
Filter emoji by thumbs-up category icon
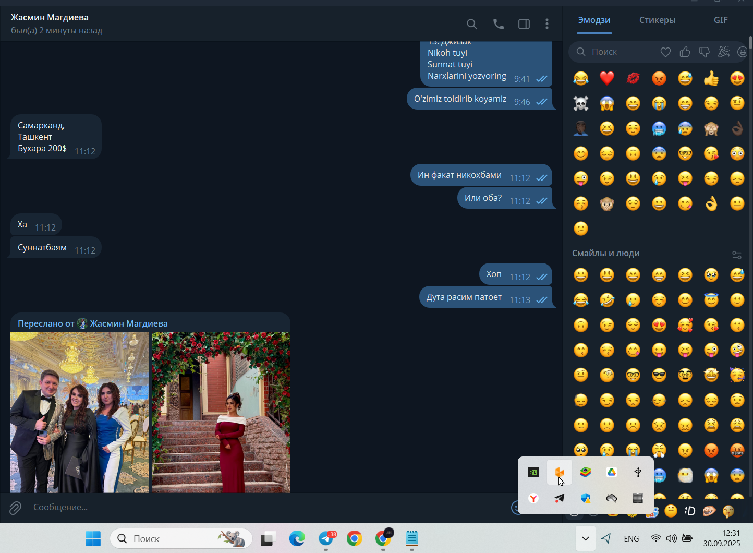(x=685, y=52)
